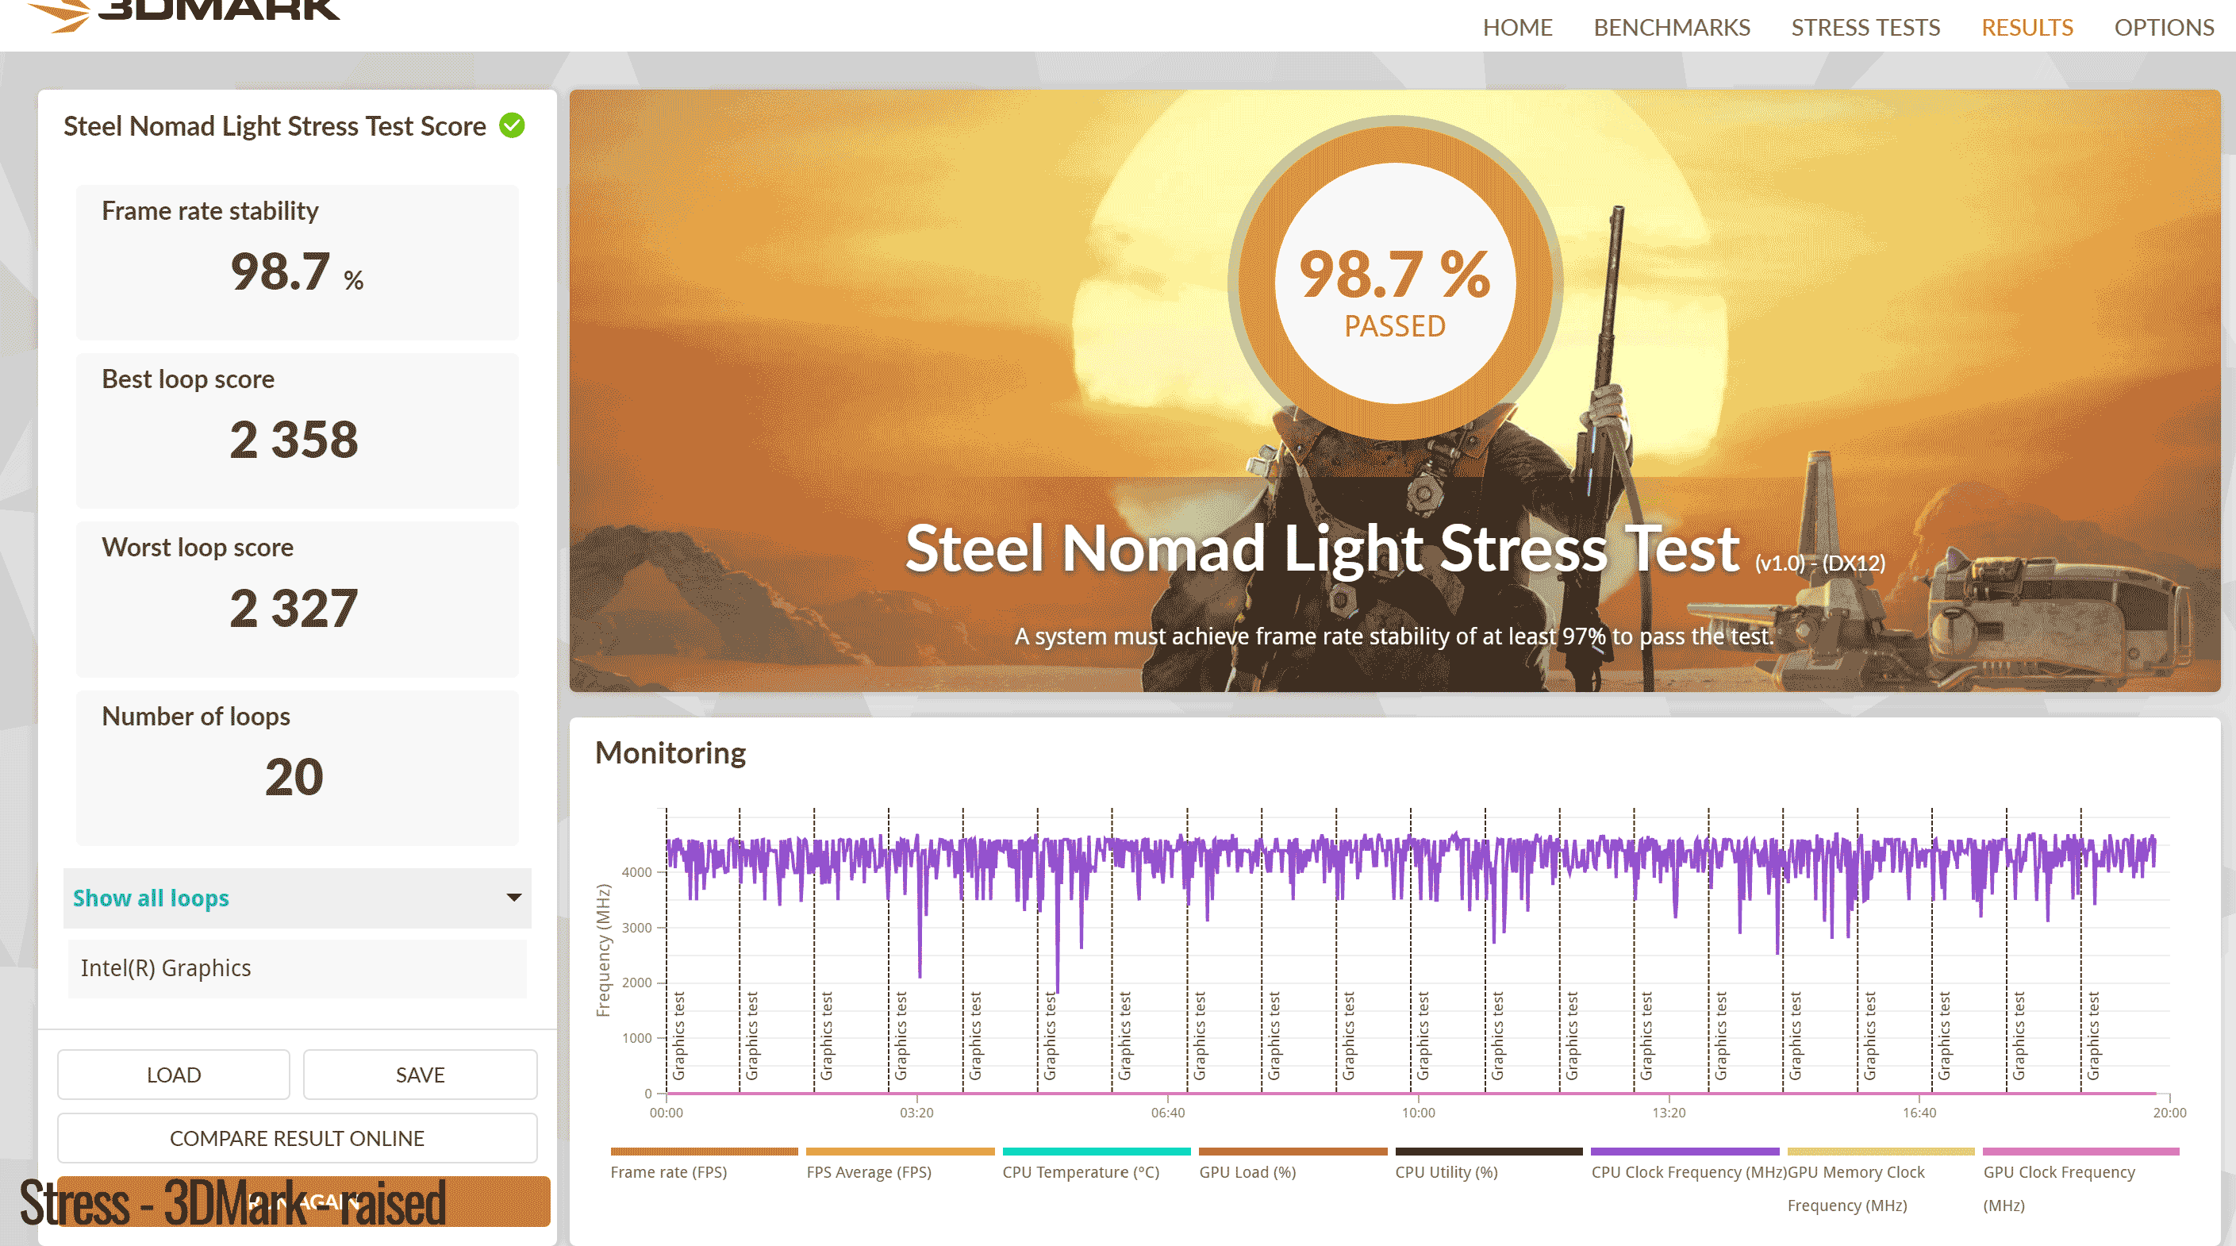
Task: Expand the Show all loops dropdown
Action: (297, 898)
